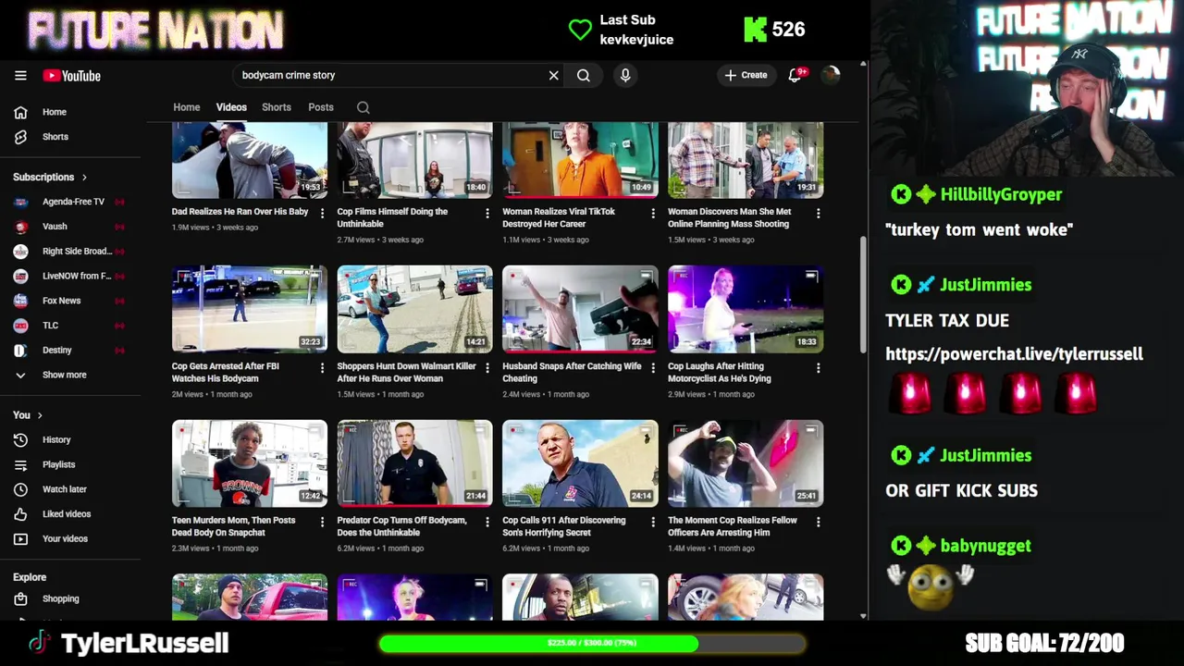Image resolution: width=1184 pixels, height=666 pixels.
Task: Open options for 'Cop Laughs After Hitting Motorcyclist'
Action: (x=818, y=368)
